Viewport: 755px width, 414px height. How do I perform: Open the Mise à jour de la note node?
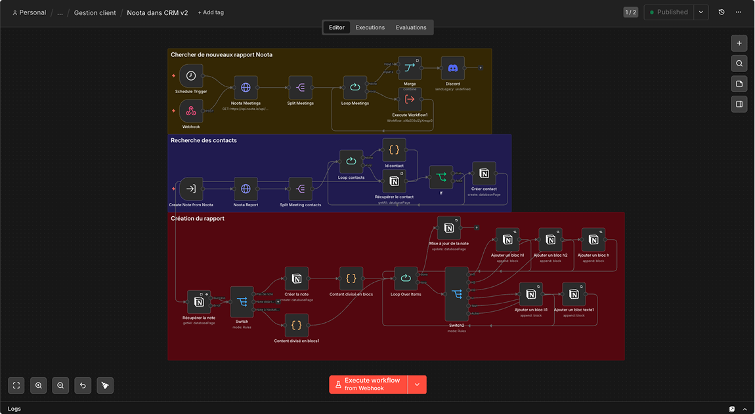point(449,228)
